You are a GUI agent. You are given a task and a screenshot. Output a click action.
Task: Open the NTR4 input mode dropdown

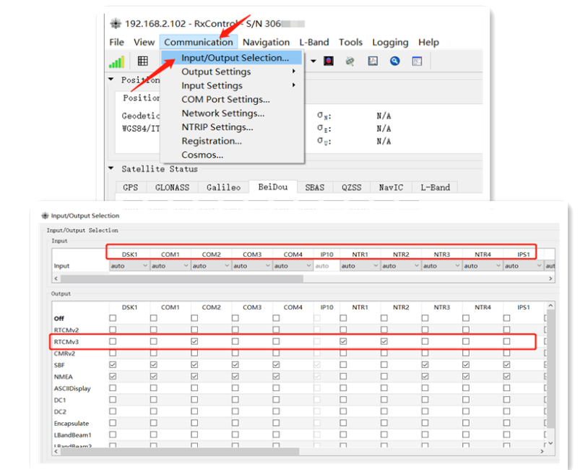click(x=483, y=266)
